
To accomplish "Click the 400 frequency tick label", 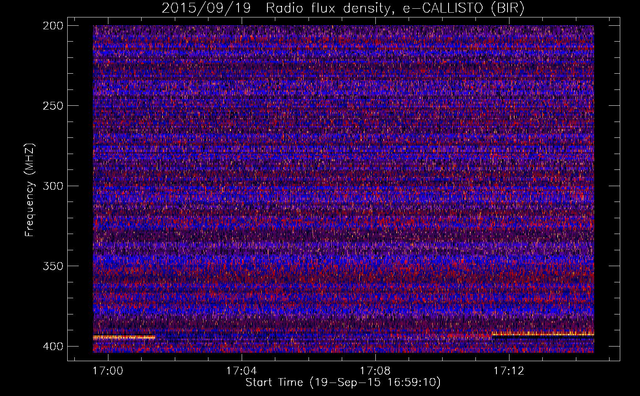I will point(53,346).
